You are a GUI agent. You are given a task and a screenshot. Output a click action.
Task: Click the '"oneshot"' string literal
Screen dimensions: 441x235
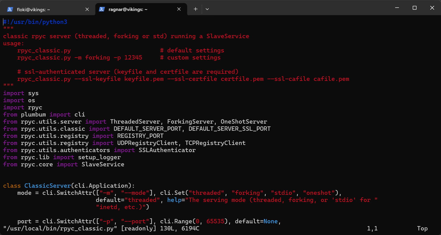point(319,193)
